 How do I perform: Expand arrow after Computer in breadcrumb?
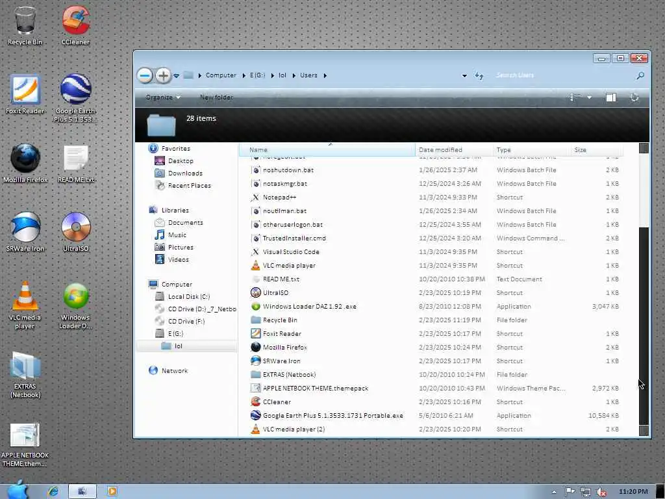tap(244, 75)
